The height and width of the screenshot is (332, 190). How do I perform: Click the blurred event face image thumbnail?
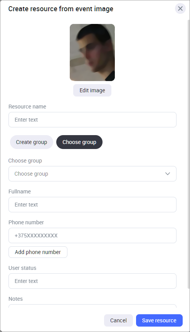pyautogui.click(x=92, y=53)
